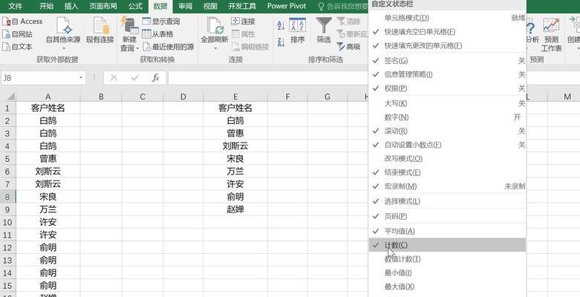Enable Minimum value status option

coord(447,272)
